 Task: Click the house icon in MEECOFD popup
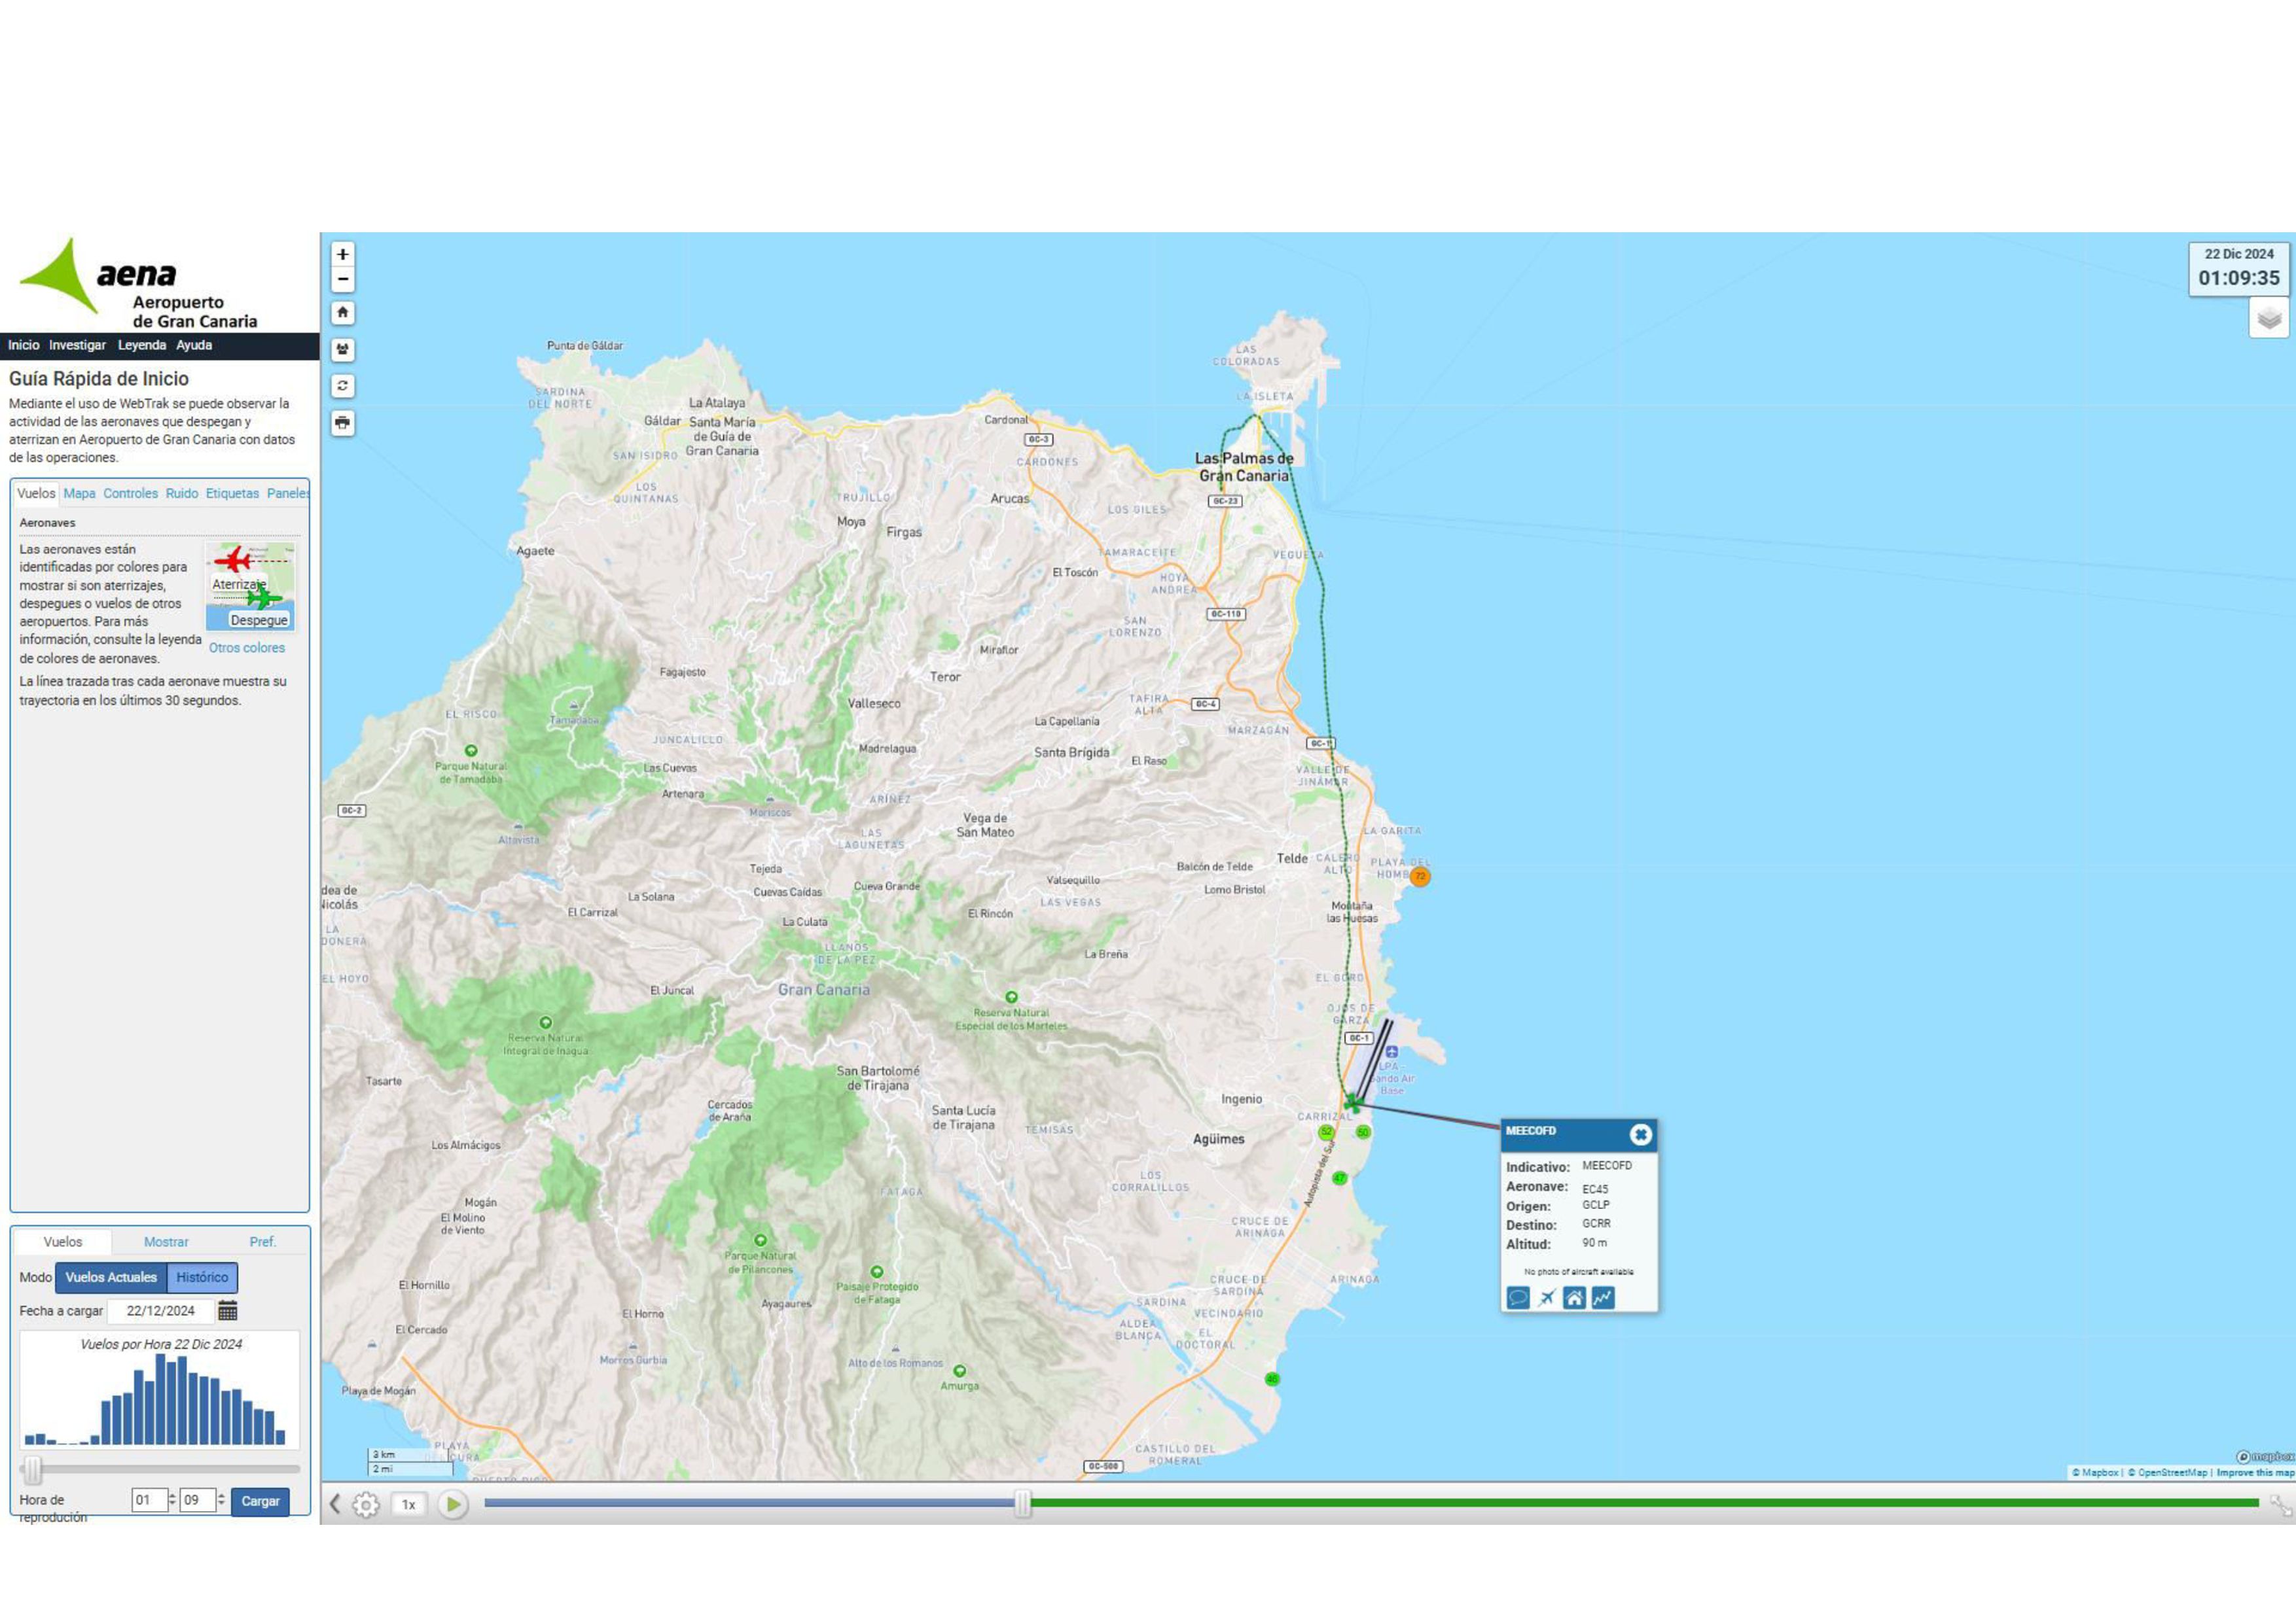point(1574,1297)
